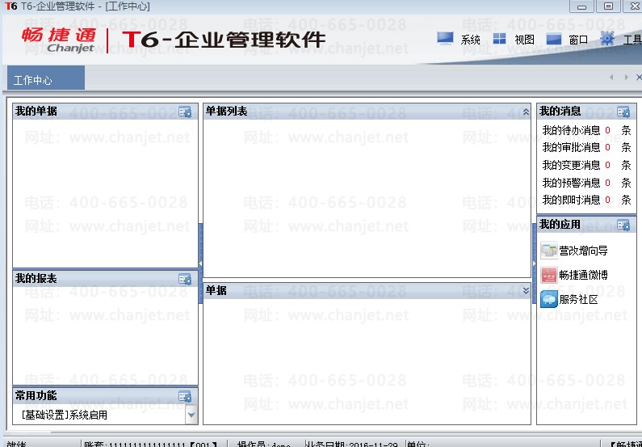The width and height of the screenshot is (642, 447).
Task: Click the 账套 status bar entry
Action: (150, 444)
